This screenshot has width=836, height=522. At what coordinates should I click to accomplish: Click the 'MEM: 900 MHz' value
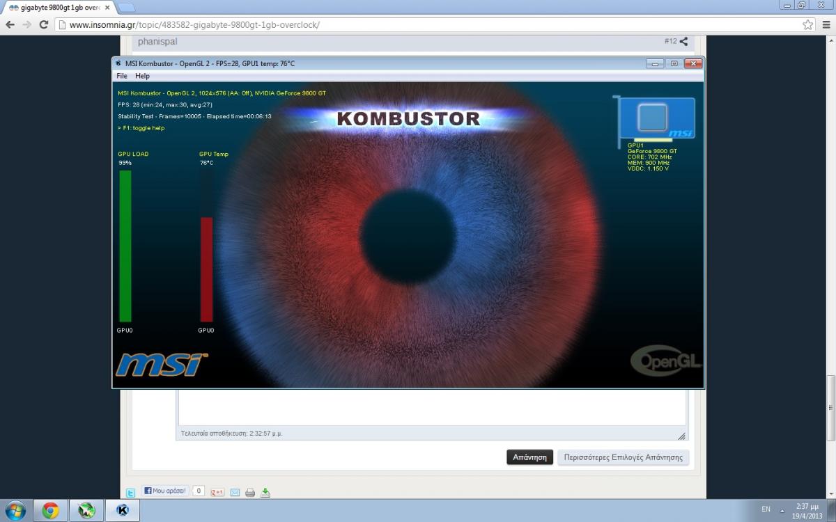point(649,163)
